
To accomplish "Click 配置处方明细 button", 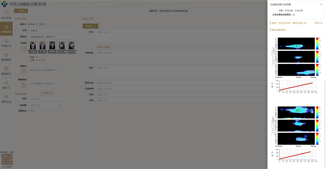I will (103, 47).
